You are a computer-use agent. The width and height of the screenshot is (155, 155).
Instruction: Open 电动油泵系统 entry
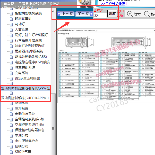[x=25, y=114]
